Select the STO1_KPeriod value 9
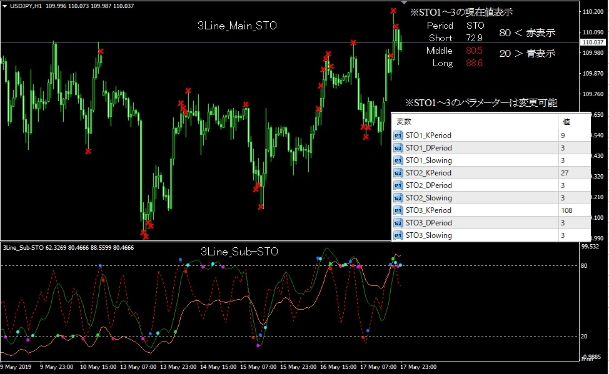 tap(563, 135)
